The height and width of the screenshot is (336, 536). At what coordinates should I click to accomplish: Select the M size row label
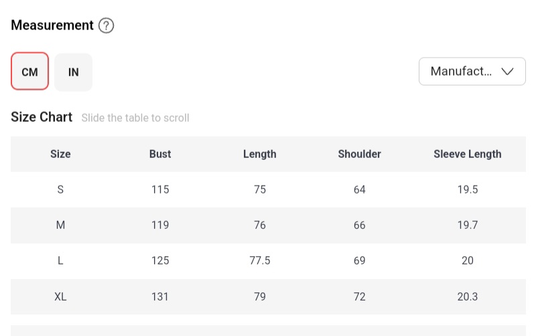pyautogui.click(x=60, y=225)
